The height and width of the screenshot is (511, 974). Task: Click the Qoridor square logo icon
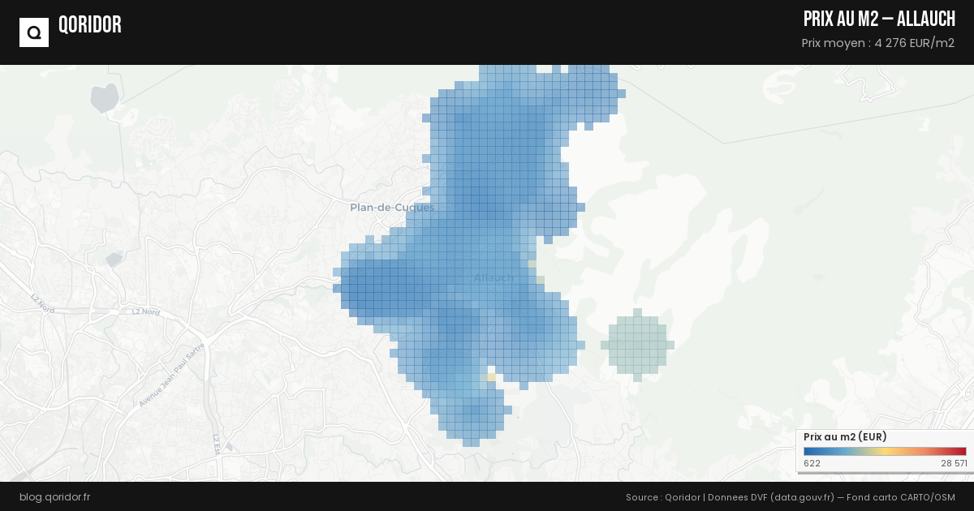point(34,32)
